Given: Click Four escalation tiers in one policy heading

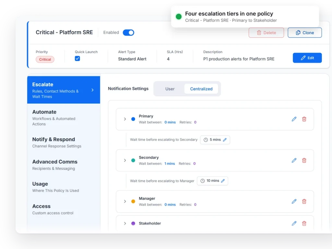Looking at the screenshot, I should (x=229, y=14).
